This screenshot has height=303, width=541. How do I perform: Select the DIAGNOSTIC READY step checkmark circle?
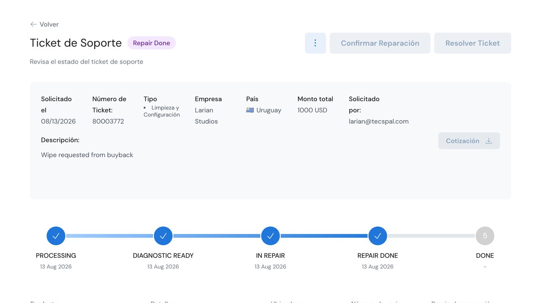click(163, 236)
